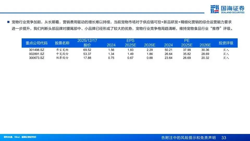Image resolution: width=250 pixels, height=141 pixels.
Task: Click the share price 53.37
Action: point(87,54)
